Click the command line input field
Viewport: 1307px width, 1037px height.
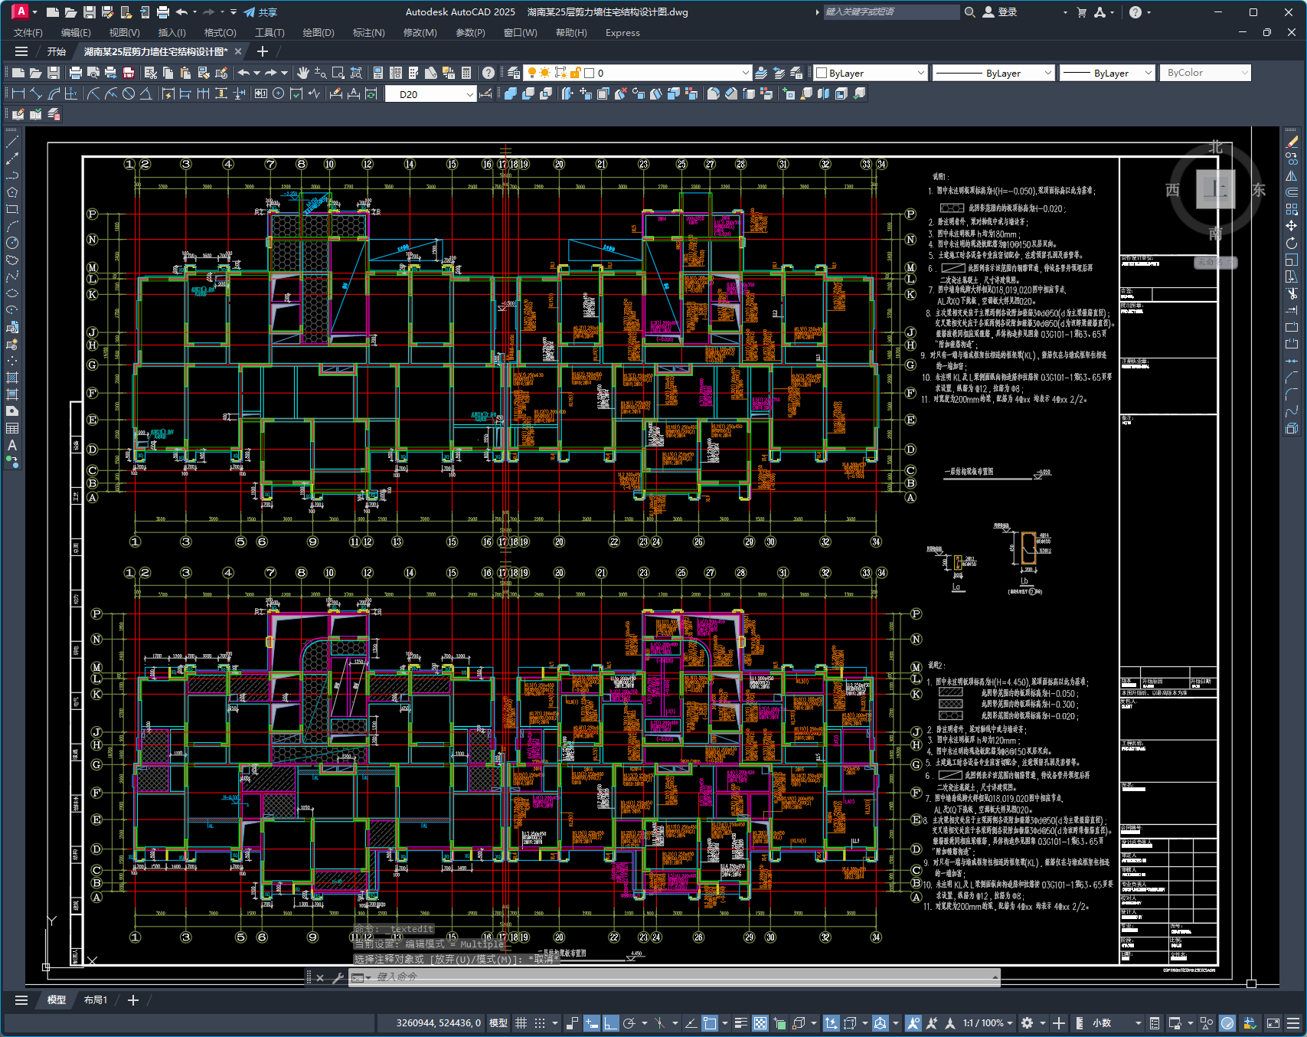click(x=674, y=977)
